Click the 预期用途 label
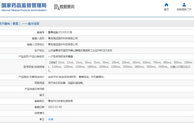194x124 pixels. [x=39, y=83]
